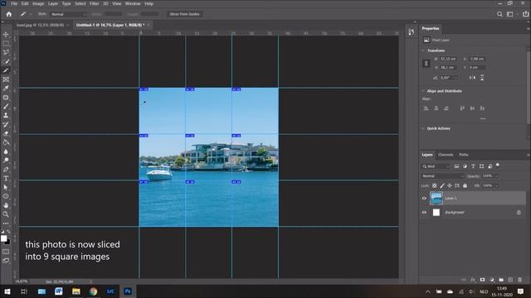
Task: Select the Lasso tool
Action: [6, 52]
